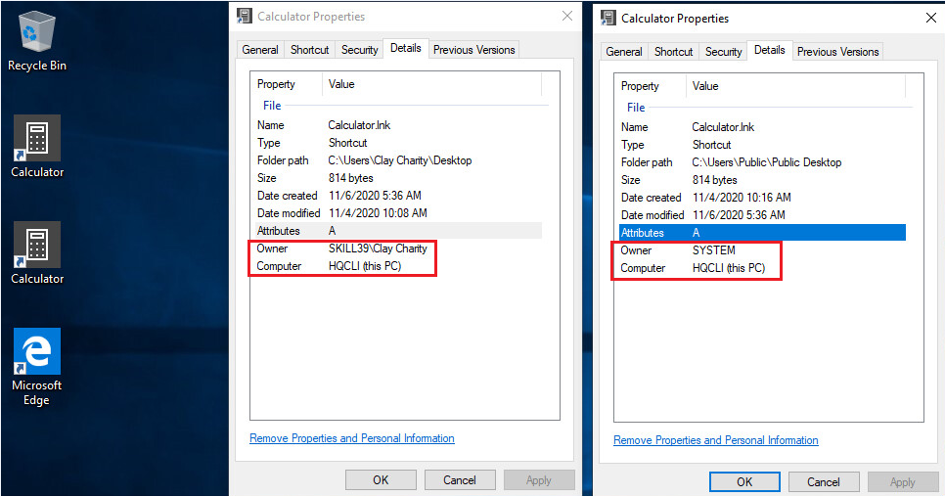945x497 pixels.
Task: Switch to General tab in left dialog
Action: 260,50
